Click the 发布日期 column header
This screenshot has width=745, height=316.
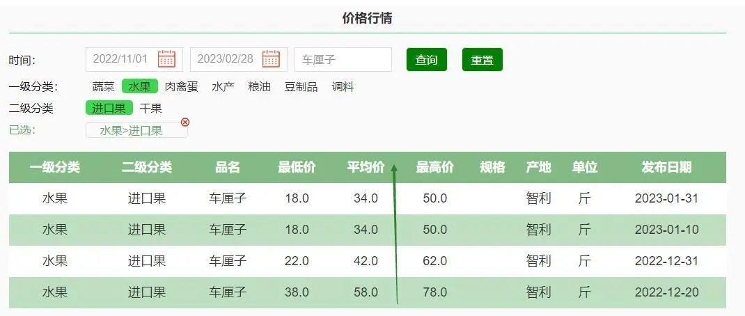point(666,167)
